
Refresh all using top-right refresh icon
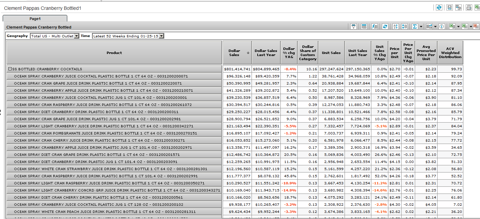[439, 7]
